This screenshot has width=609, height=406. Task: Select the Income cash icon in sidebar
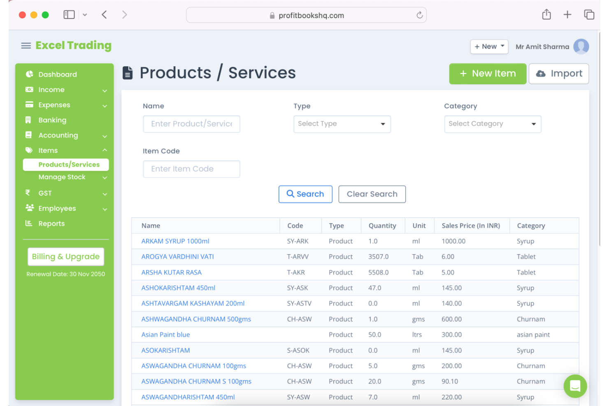coord(29,89)
